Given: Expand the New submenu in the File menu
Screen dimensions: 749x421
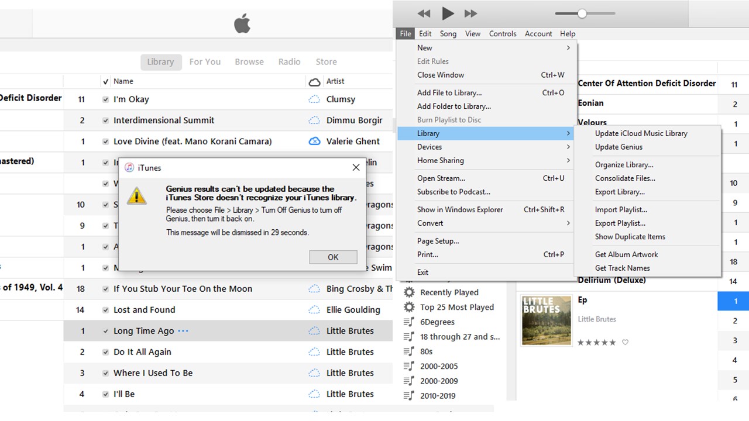Looking at the screenshot, I should 487,48.
